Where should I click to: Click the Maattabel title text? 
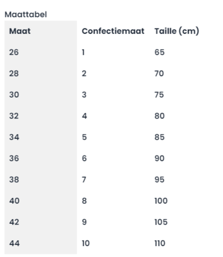point(25,15)
